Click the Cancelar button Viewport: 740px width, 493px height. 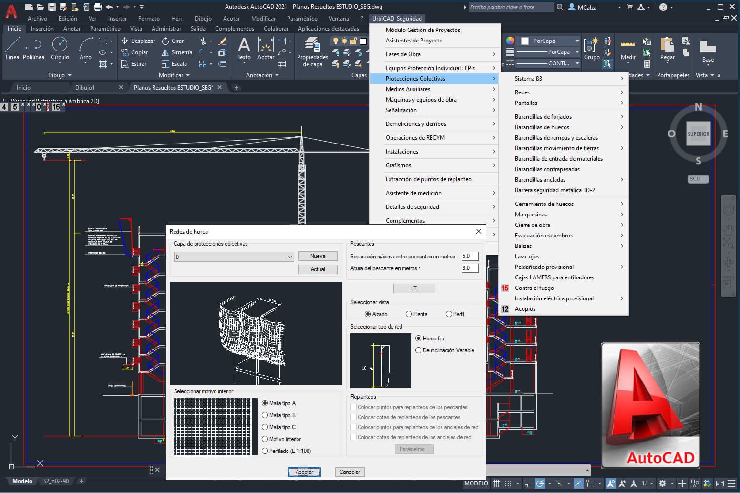tap(349, 472)
